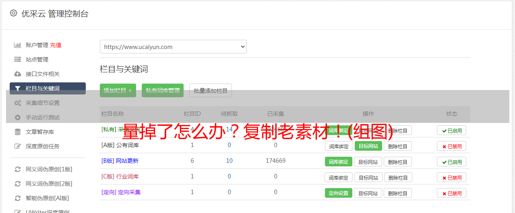
Task: Click 目标网站 for [定向] 定向采集
Action: coord(368,193)
